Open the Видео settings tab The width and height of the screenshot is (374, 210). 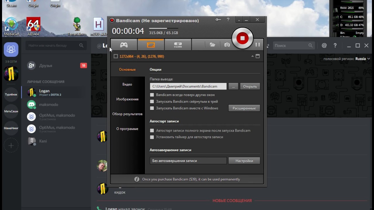coord(127,84)
